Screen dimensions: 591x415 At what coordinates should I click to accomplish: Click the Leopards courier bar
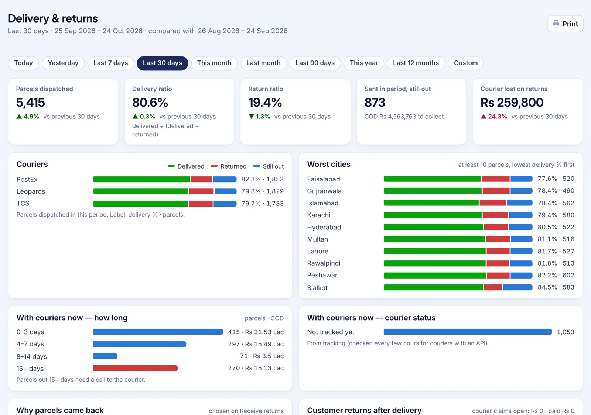click(165, 191)
